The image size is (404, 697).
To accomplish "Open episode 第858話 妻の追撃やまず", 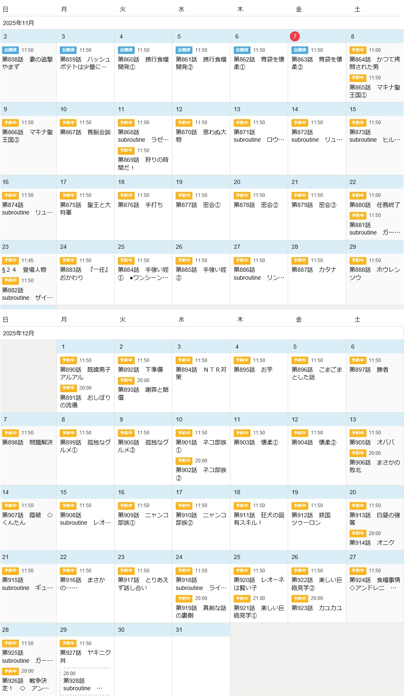I will (x=28, y=63).
